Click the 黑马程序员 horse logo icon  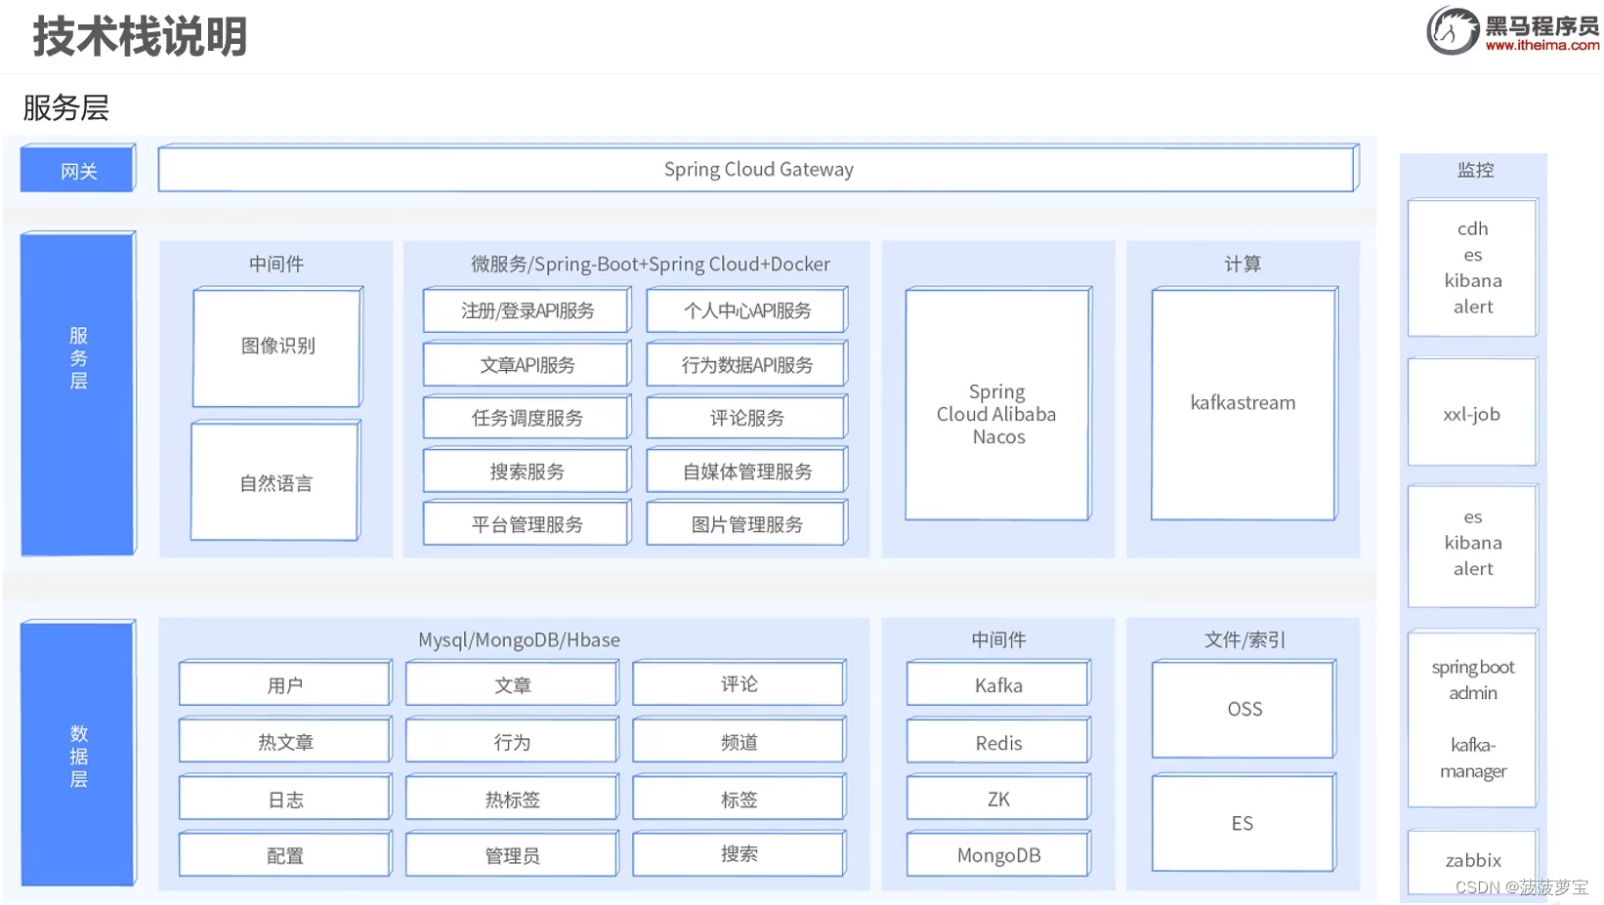[1453, 30]
